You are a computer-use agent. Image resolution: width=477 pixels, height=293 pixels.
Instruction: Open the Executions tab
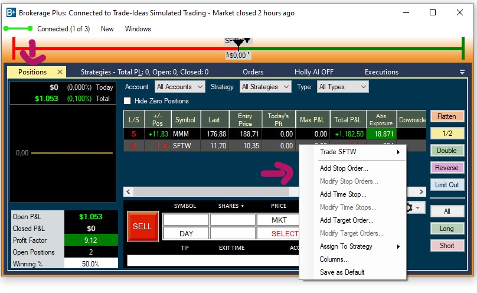coord(381,72)
